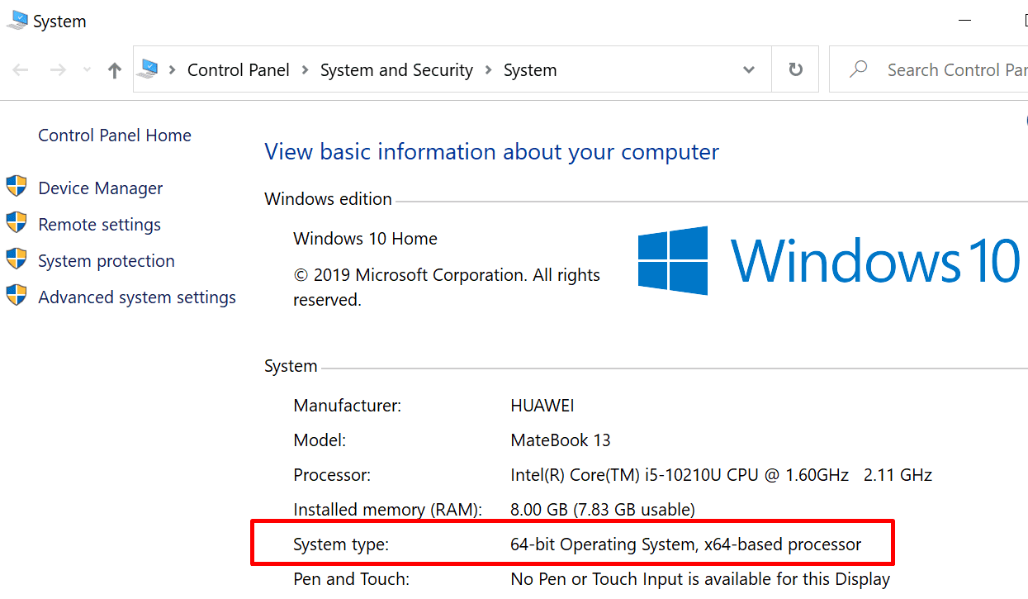
Task: Open the recent locations dropdown arrow
Action: click(x=87, y=71)
